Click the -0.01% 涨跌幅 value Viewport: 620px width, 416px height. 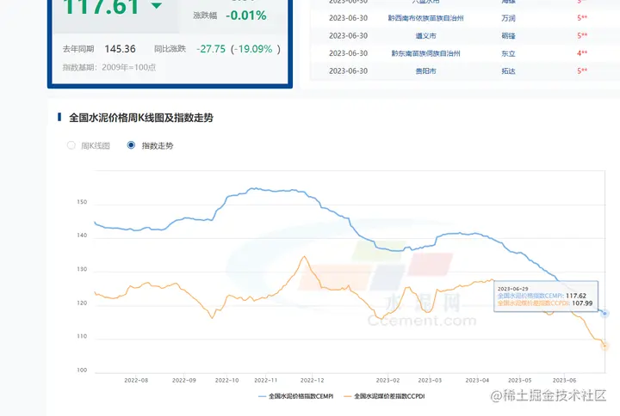coord(245,15)
